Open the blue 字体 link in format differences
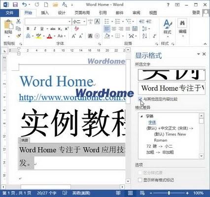Viewport: 210px width, 197px height. coord(152,122)
